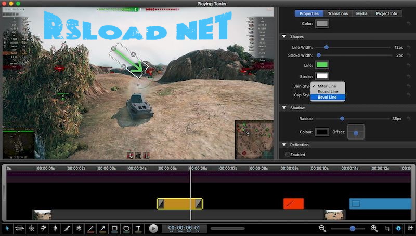This screenshot has width=416, height=236.
Task: Select the purple audio track waveform
Action: point(209,177)
